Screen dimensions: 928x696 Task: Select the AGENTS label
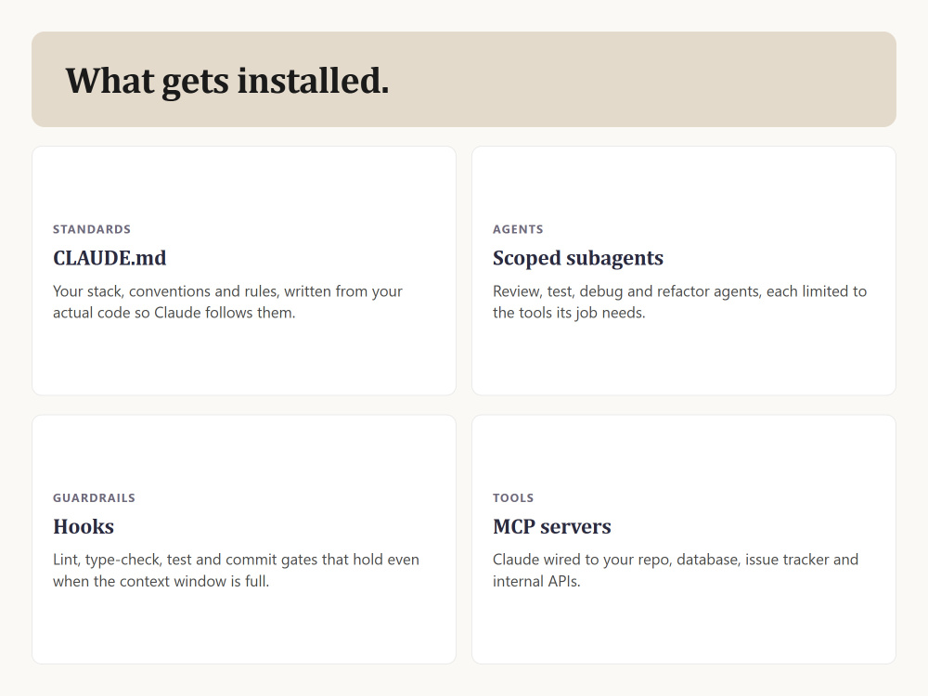pyautogui.click(x=518, y=229)
